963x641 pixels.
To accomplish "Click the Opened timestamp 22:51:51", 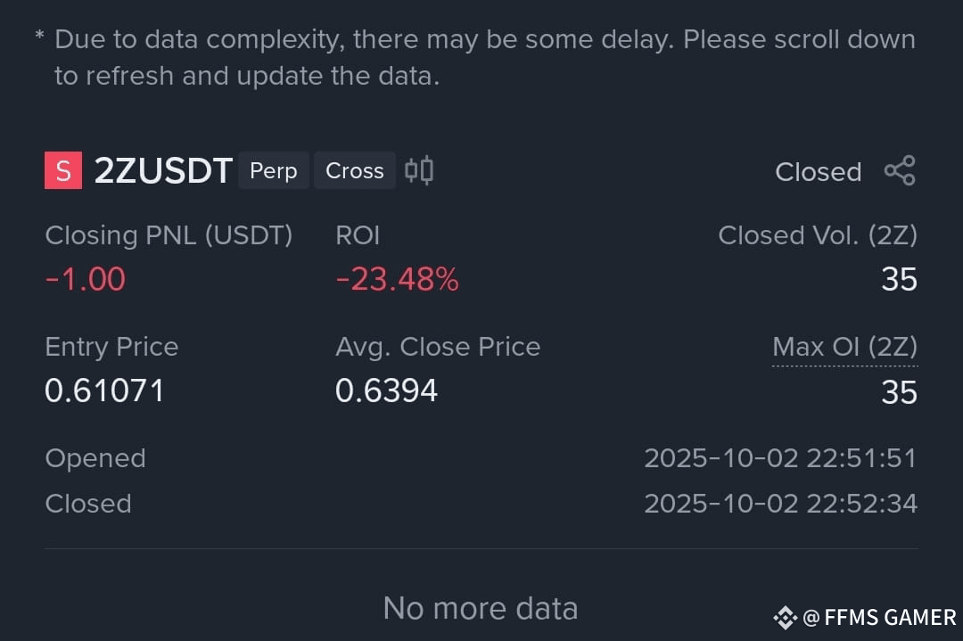I will point(780,458).
